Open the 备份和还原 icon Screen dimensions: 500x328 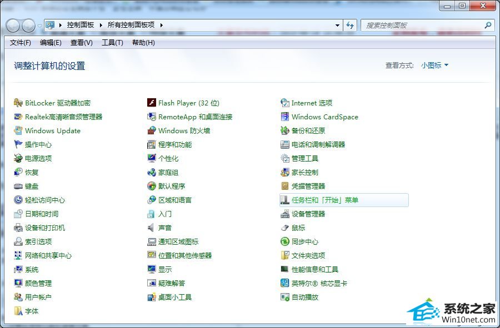[x=285, y=130]
